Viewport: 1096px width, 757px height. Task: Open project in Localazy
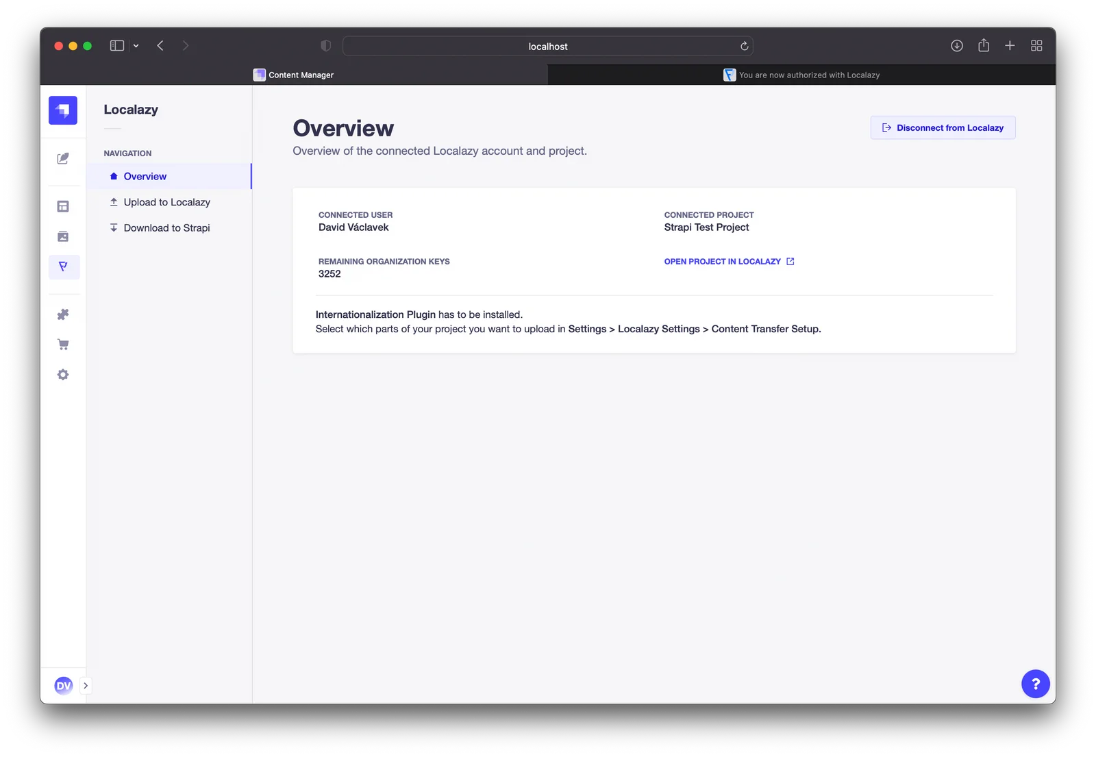[x=722, y=261]
